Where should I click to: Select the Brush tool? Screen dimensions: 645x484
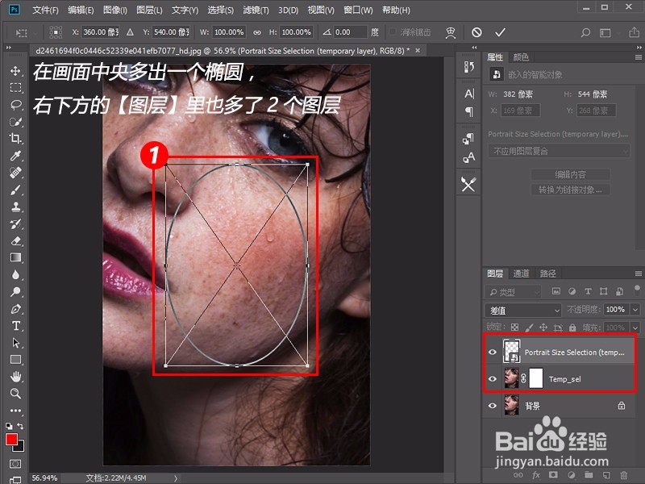(x=15, y=190)
